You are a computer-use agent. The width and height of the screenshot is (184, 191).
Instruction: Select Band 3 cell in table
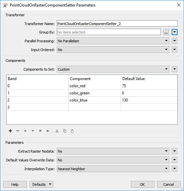point(37,107)
